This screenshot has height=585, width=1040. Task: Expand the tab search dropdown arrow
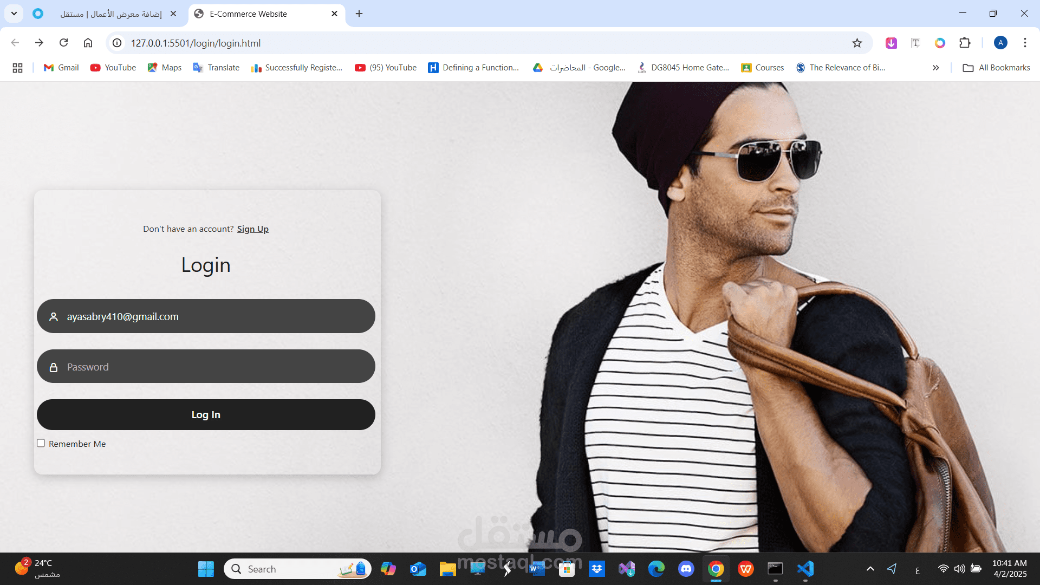[x=14, y=14]
